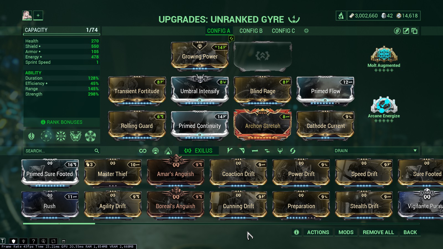
Task: Open the rename config edit icon
Action: coord(406,31)
